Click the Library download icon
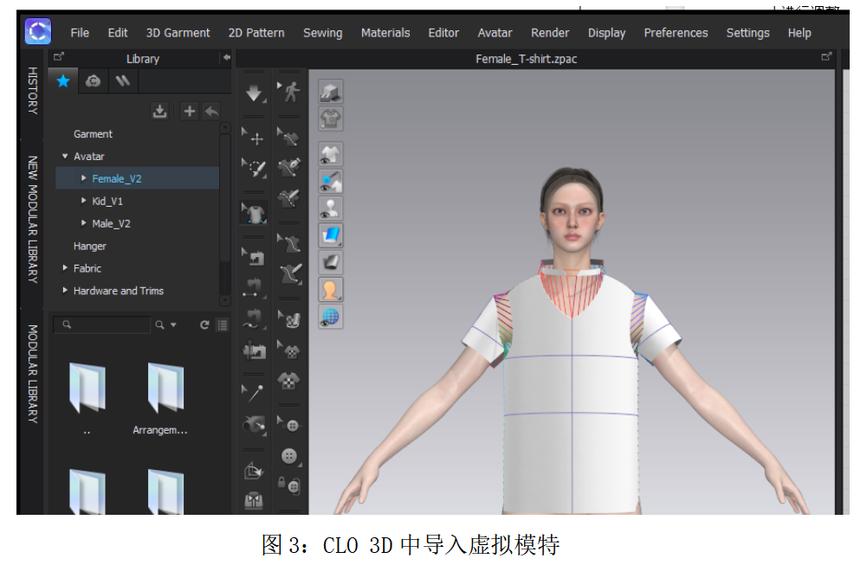Image resolution: width=867 pixels, height=565 pixels. tap(159, 111)
